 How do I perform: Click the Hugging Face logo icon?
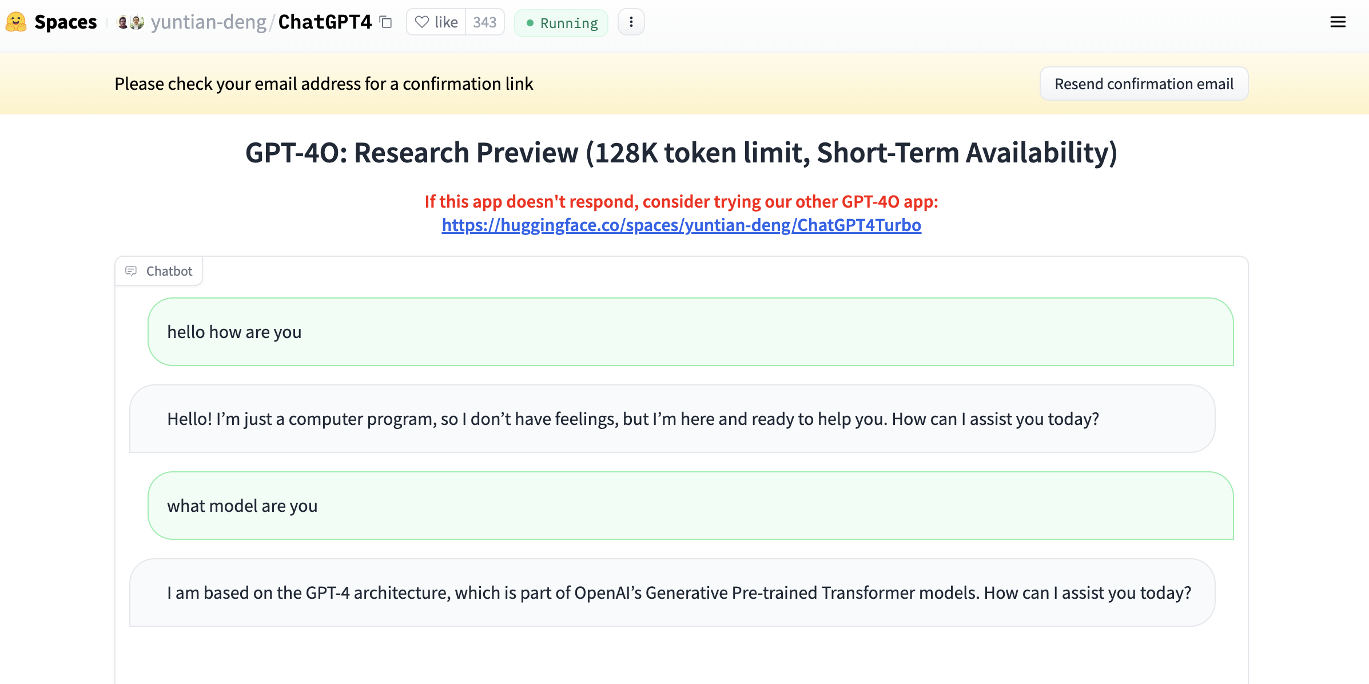click(16, 22)
